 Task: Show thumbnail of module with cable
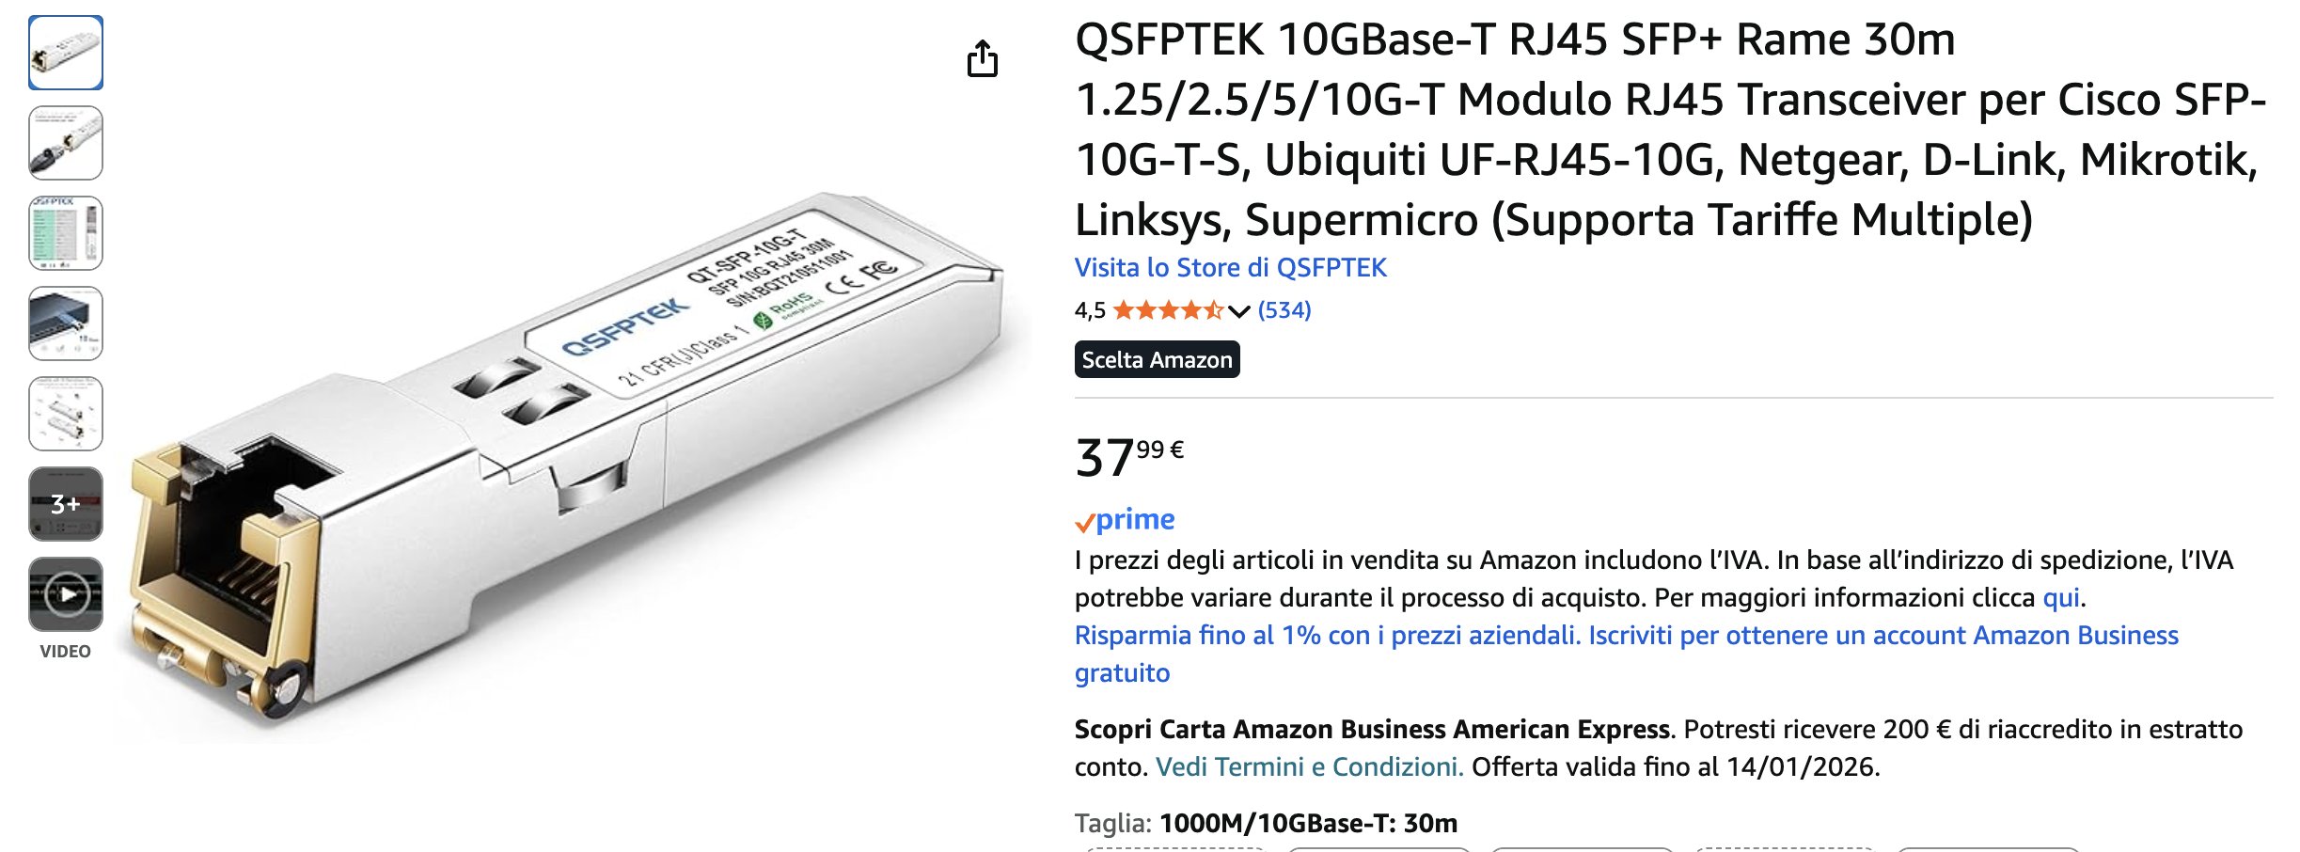coord(66,143)
